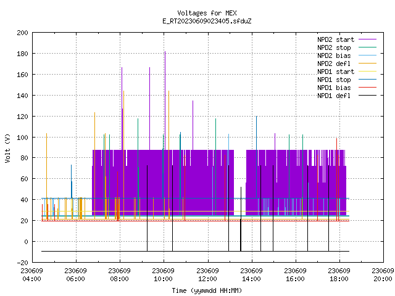Screen dimensions: 395x296
Task: Click the x-axis tick label 04:00
Action: coord(31,279)
